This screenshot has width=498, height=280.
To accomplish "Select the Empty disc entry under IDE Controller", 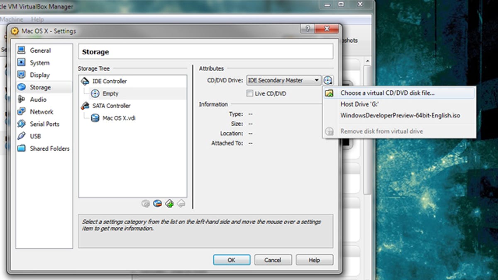I will click(x=110, y=94).
